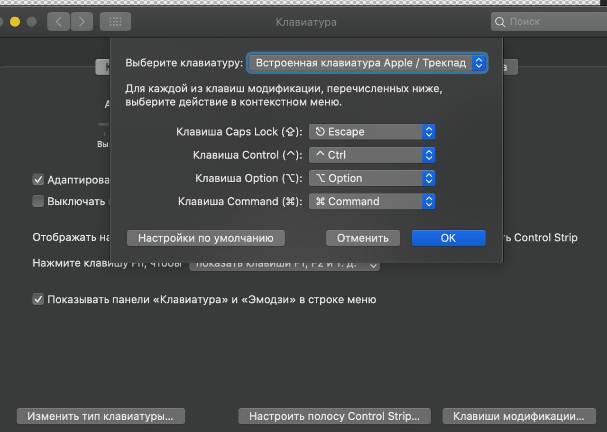Screen dimensions: 607x432
Task: Click the Клавиша Command label
Action: 240,202
